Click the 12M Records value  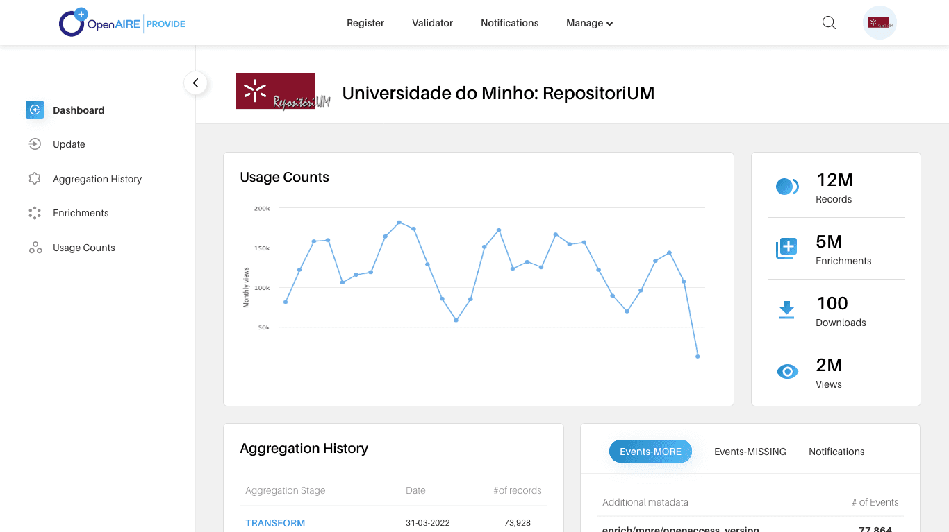point(834,180)
